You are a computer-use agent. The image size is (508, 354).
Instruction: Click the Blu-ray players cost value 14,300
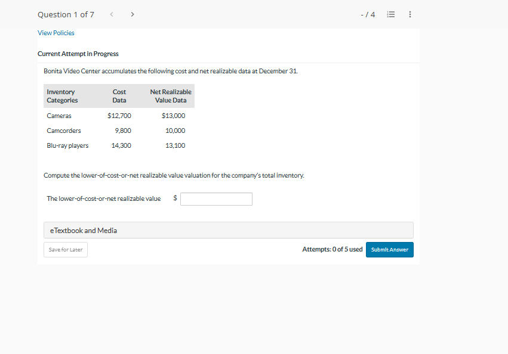coord(121,145)
